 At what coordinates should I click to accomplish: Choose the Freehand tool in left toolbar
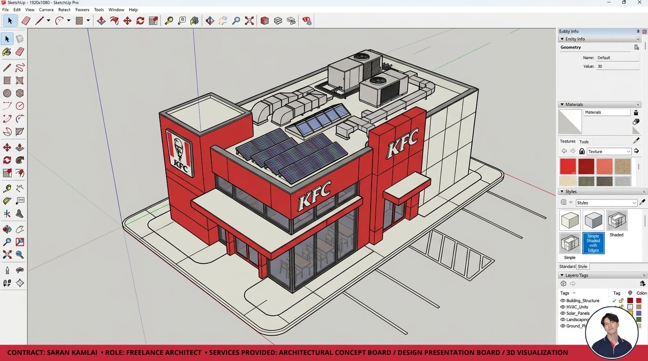click(20, 68)
